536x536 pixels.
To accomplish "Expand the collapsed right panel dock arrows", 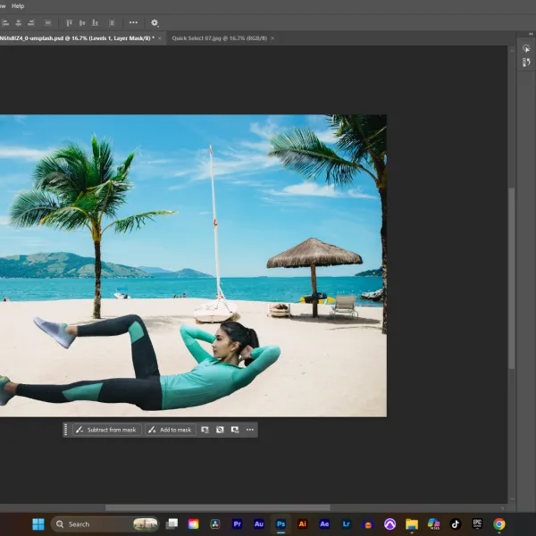I will (531, 34).
